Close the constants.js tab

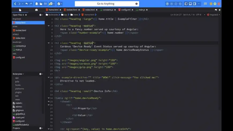coord(115,10)
